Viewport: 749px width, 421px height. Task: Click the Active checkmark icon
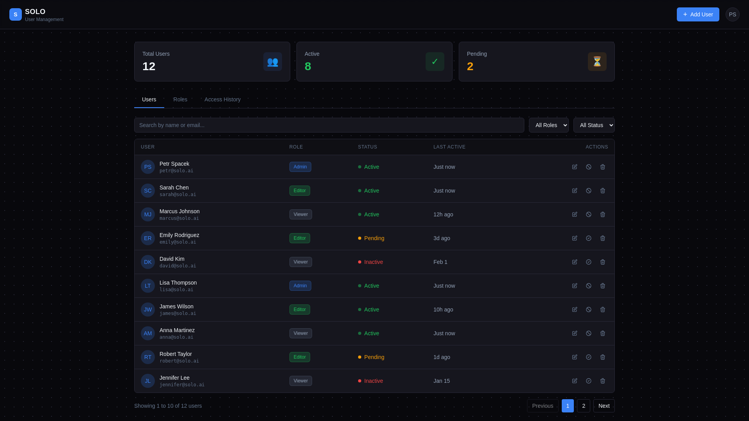[435, 62]
